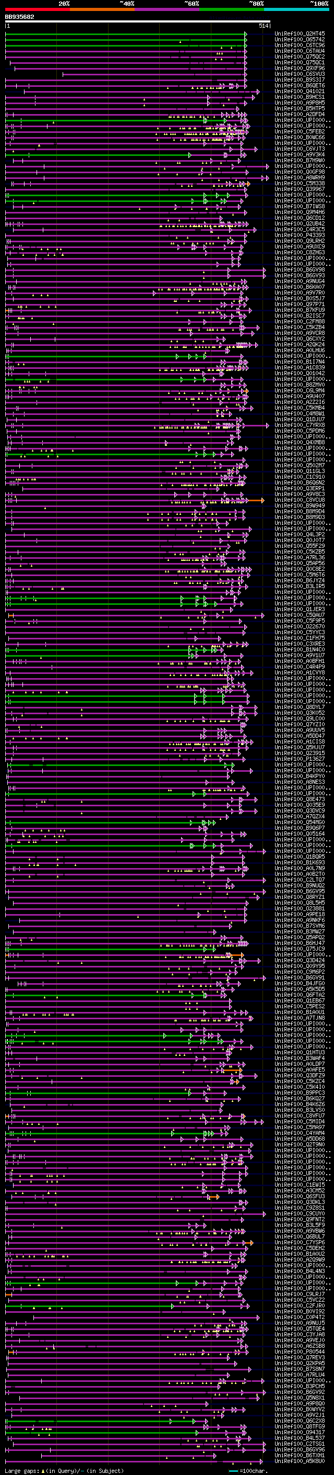The height and width of the screenshot is (1475, 334).
Task: Select hit UniRef100_A5K8U0
Action: click(300, 1461)
